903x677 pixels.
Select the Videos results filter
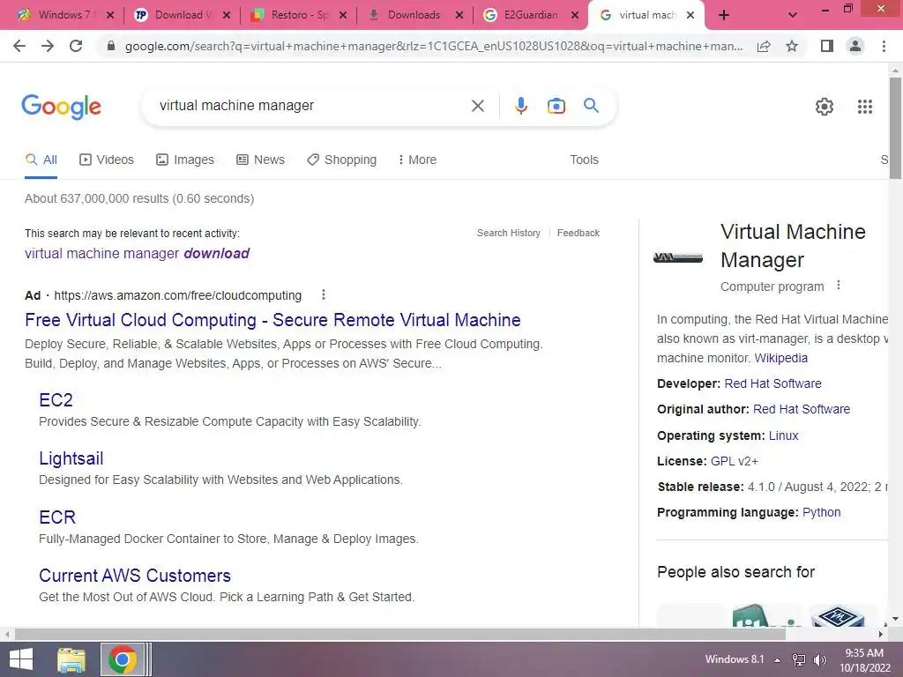(x=107, y=160)
